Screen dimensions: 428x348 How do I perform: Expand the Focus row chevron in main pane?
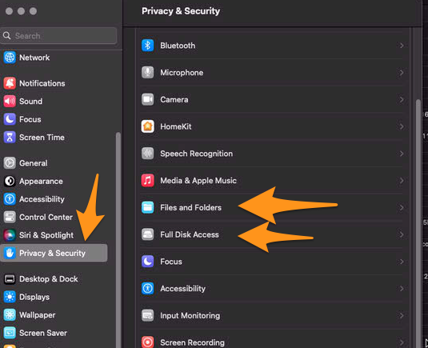click(x=402, y=262)
